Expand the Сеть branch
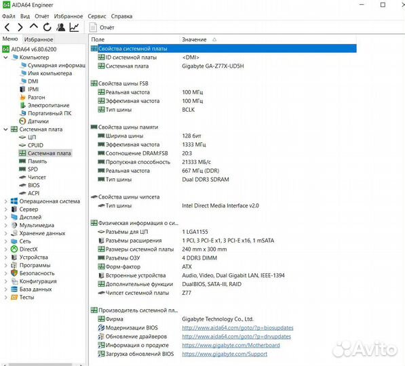The width and height of the screenshot is (405, 366). [5, 241]
